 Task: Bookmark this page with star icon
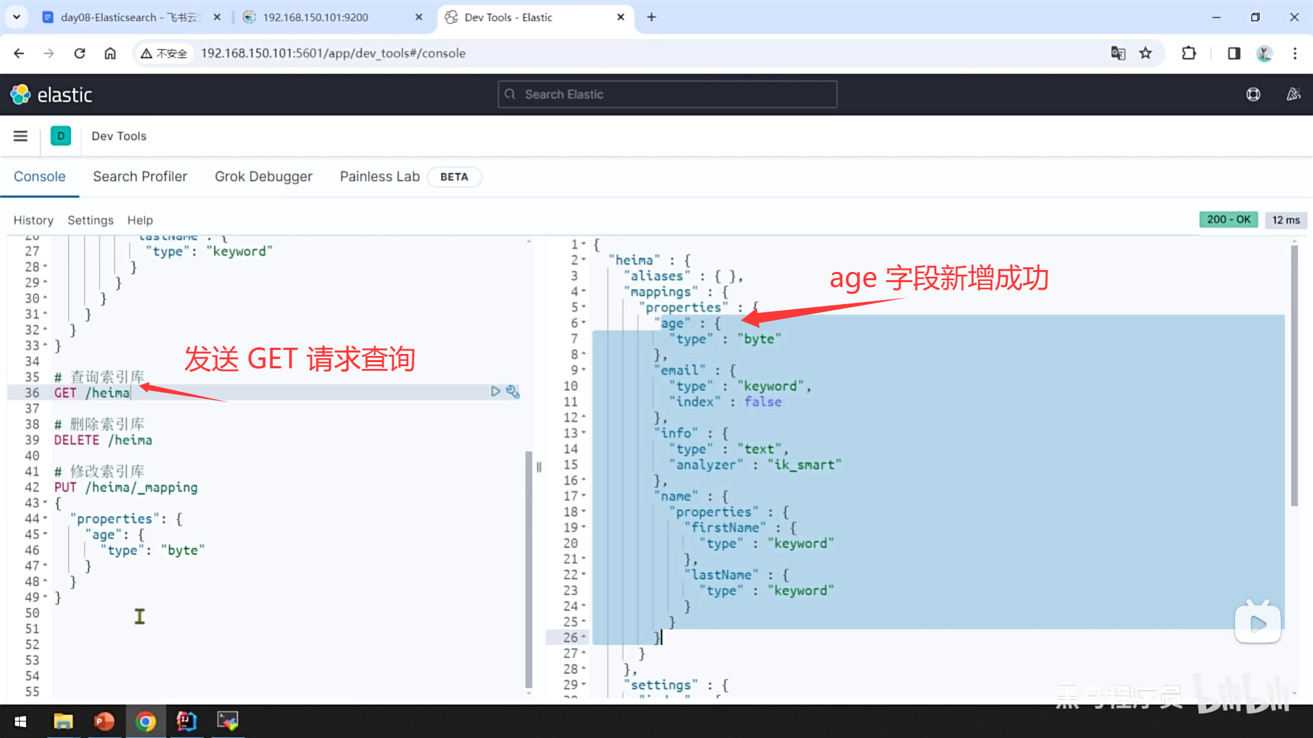point(1145,53)
